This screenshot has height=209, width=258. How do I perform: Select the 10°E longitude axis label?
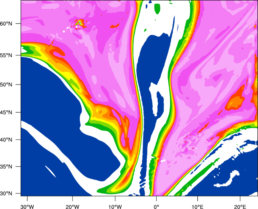click(197, 207)
